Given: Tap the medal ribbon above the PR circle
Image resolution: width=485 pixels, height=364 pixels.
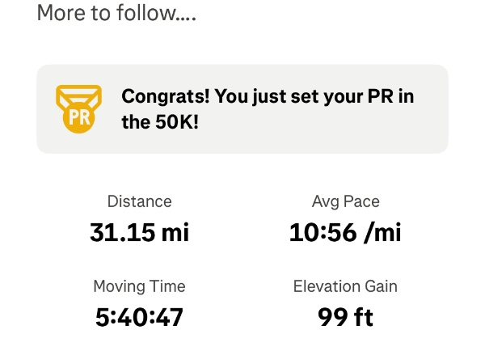Looking at the screenshot, I should tap(78, 94).
